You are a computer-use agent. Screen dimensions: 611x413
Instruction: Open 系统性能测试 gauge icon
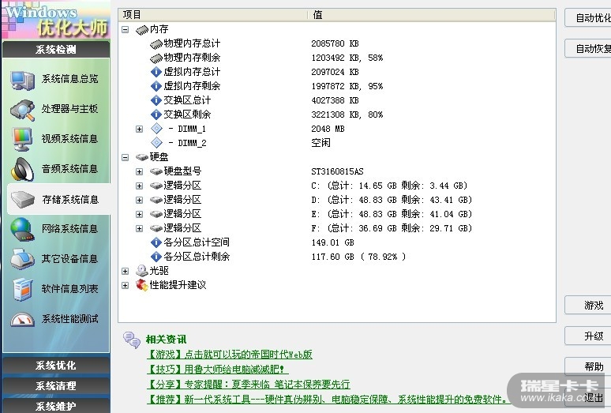pos(23,319)
